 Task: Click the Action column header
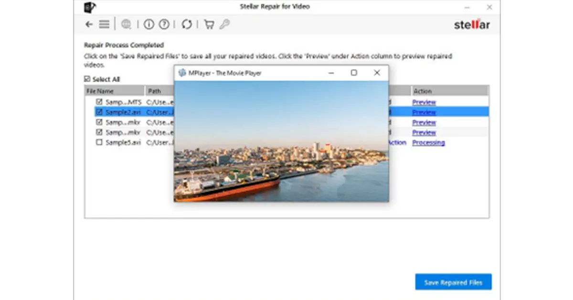click(x=449, y=91)
